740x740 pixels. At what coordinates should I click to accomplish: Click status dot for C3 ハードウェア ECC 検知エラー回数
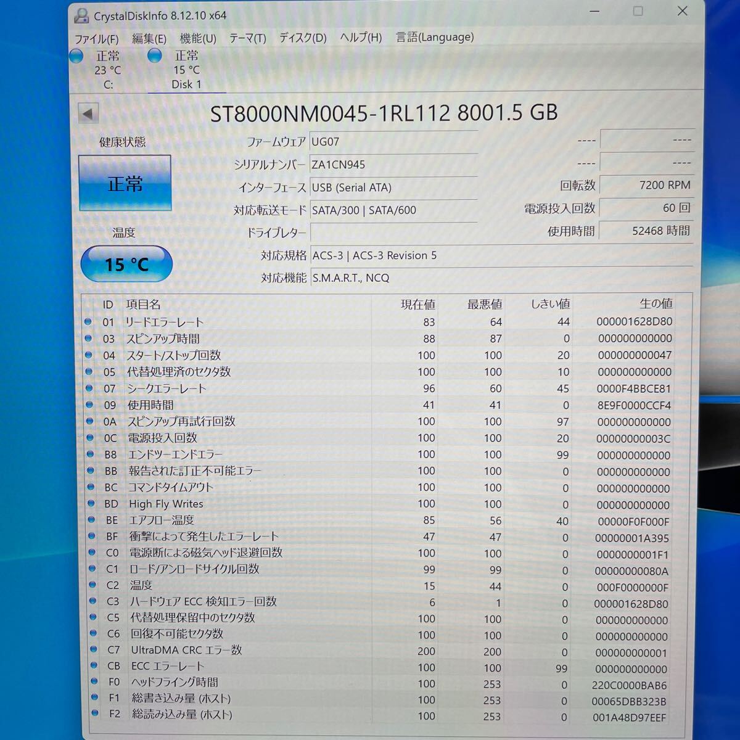(92, 601)
